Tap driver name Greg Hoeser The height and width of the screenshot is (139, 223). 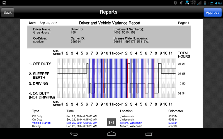[x=42, y=33]
